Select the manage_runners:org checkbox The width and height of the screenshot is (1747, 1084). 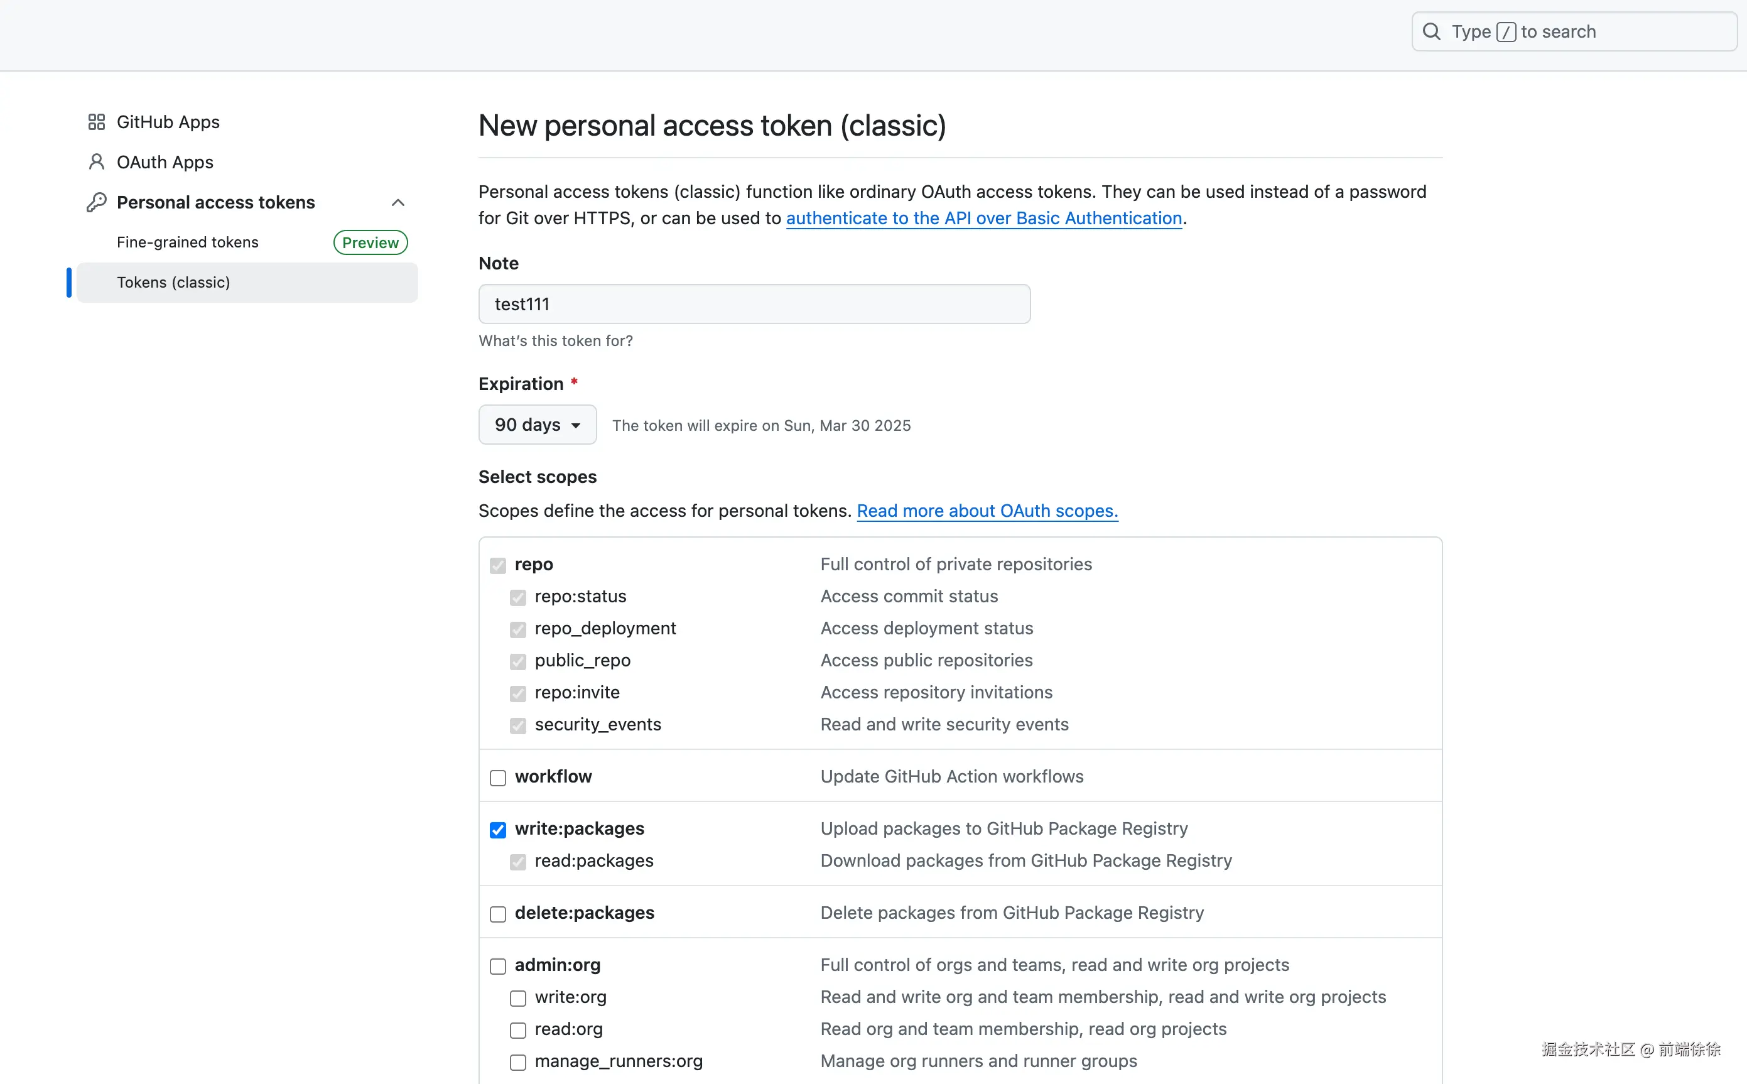pyautogui.click(x=517, y=1062)
